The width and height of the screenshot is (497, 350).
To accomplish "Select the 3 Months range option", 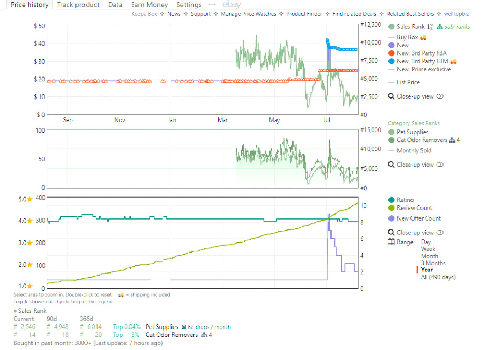I will [433, 263].
